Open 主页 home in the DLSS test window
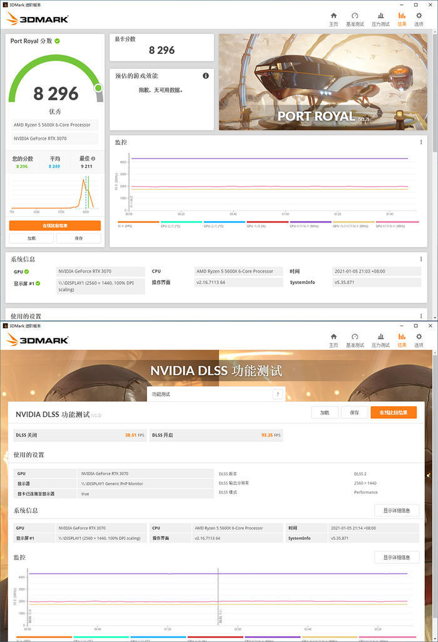 point(334,340)
